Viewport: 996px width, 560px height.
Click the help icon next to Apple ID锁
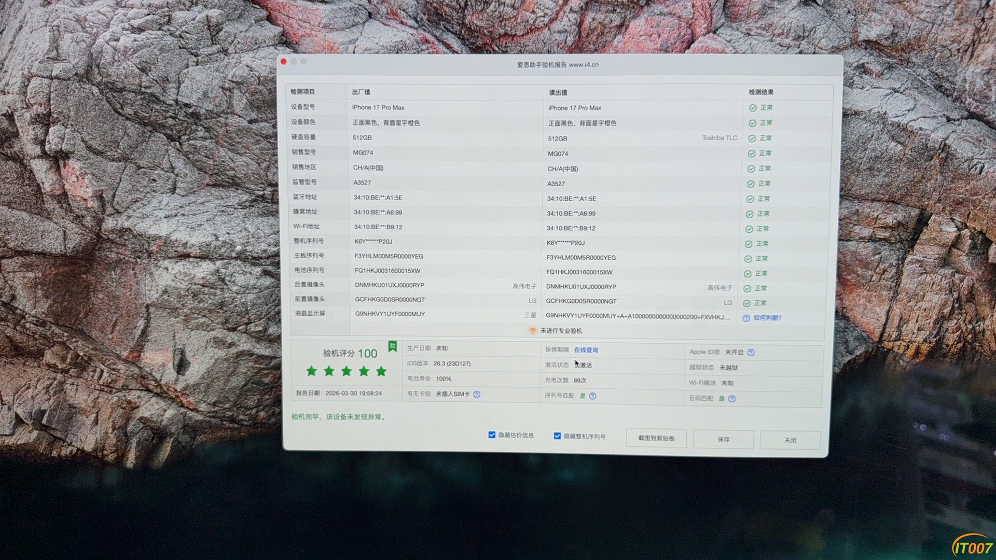tap(751, 353)
